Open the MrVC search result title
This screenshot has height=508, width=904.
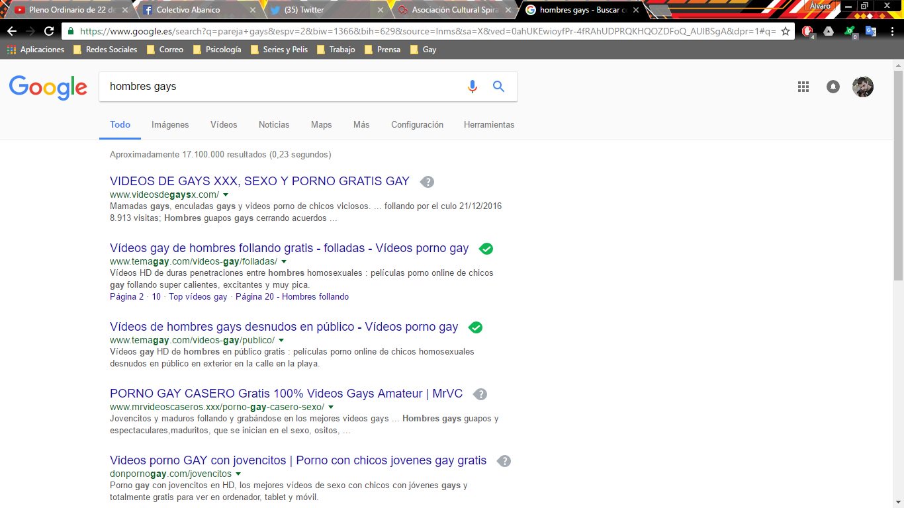pyautogui.click(x=286, y=394)
